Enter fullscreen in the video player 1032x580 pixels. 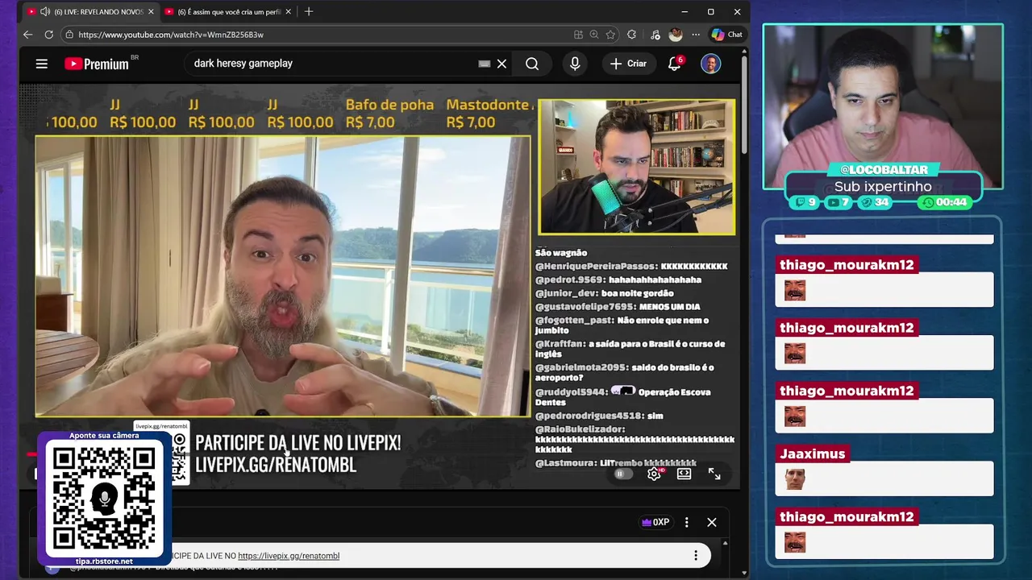click(714, 474)
